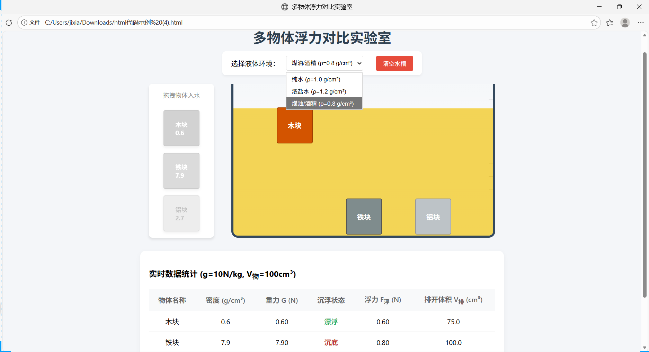Click the floating 木块 in the tank
Screen dimensions: 649x352
coord(294,126)
